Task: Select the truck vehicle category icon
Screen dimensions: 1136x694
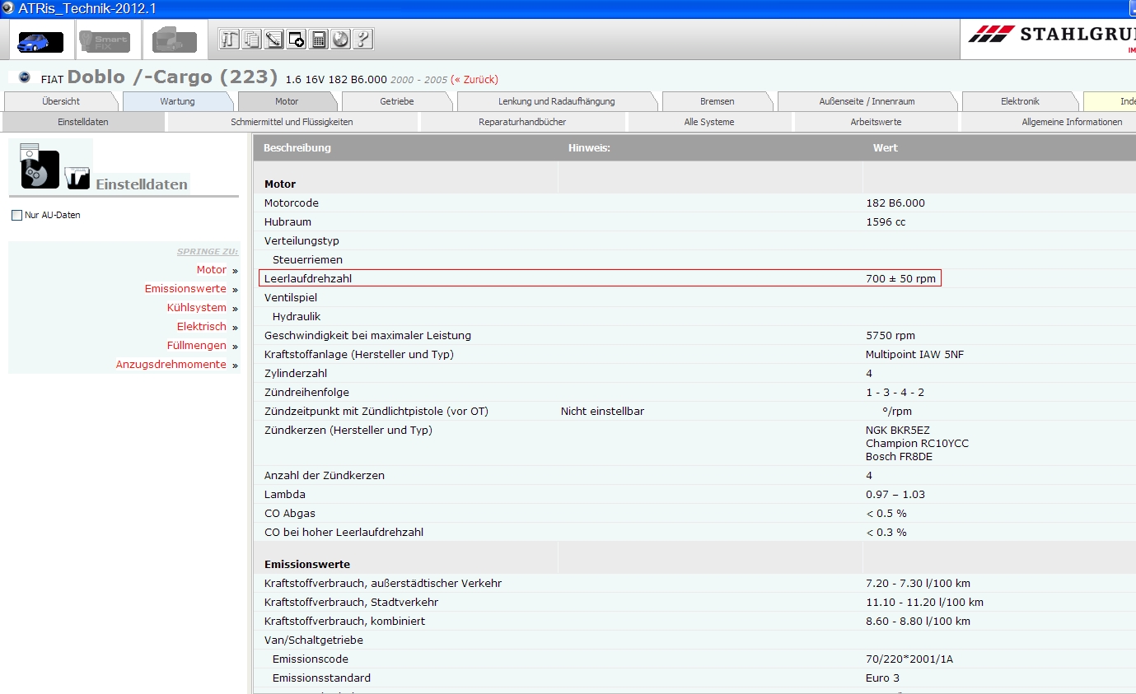Action: 174,40
